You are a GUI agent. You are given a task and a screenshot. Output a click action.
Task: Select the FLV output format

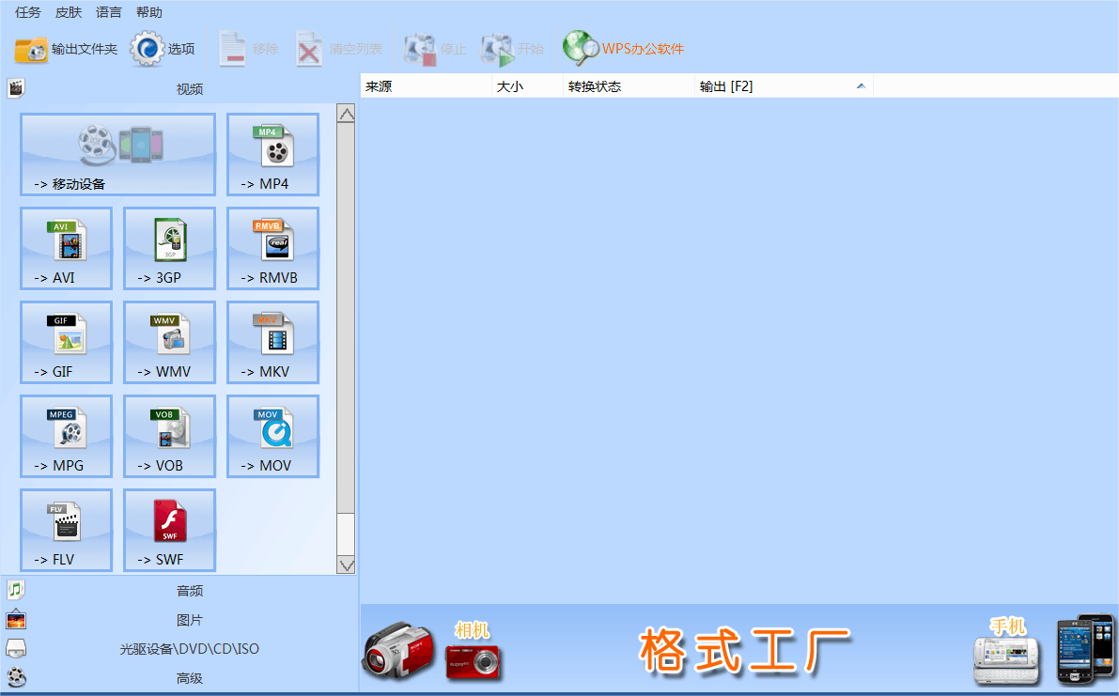(66, 530)
